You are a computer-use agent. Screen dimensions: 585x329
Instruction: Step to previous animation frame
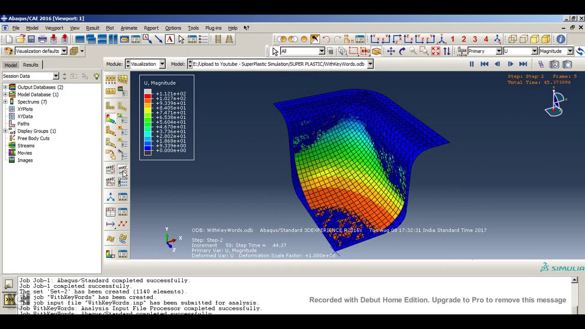(x=497, y=64)
